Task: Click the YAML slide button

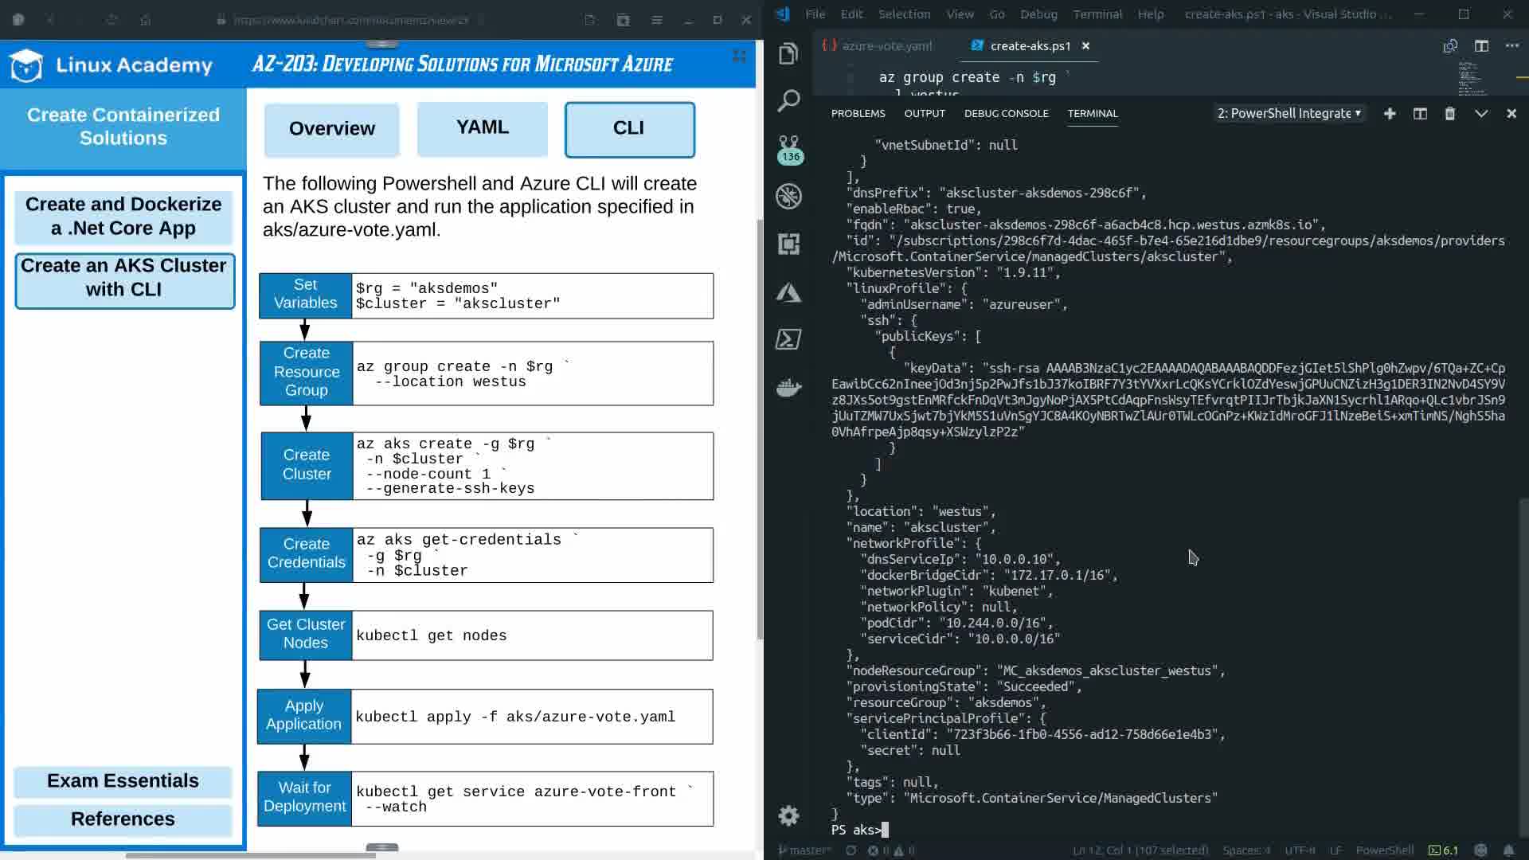Action: pos(483,128)
